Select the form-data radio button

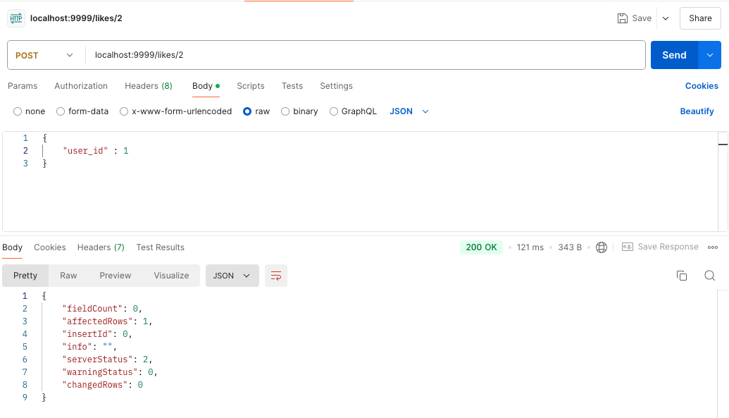(61, 111)
